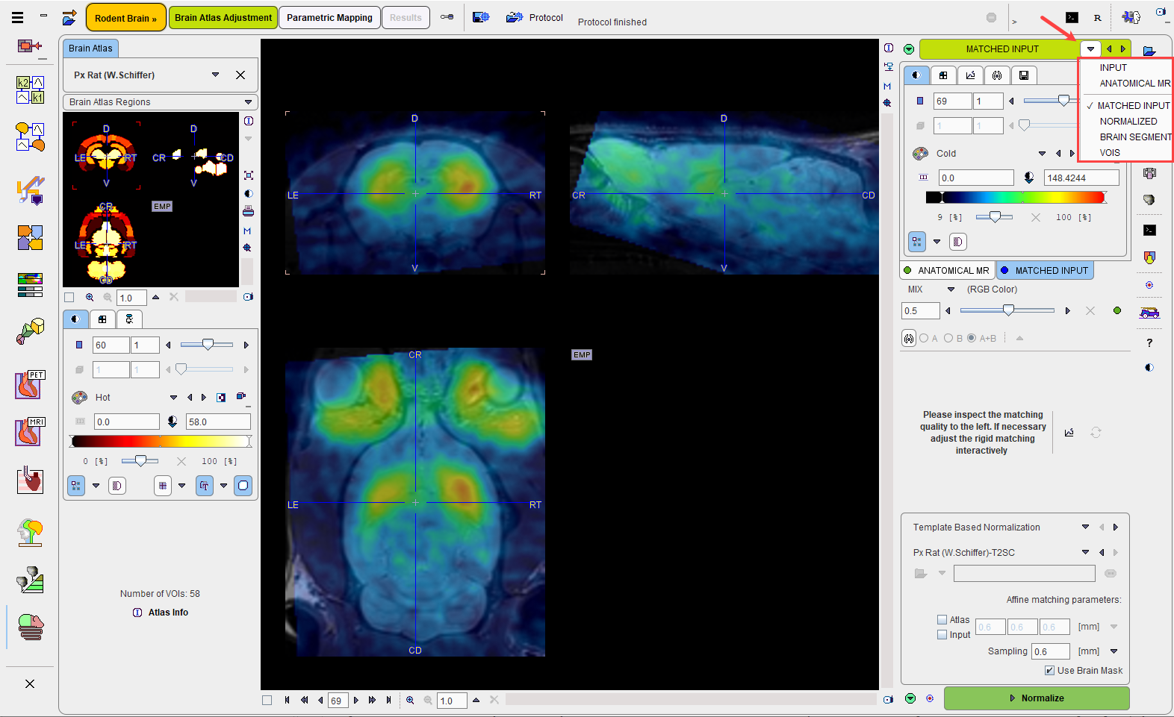Expand the Px Rat (W.Schiffer) atlas dropdown
The height and width of the screenshot is (717, 1174).
coord(215,75)
